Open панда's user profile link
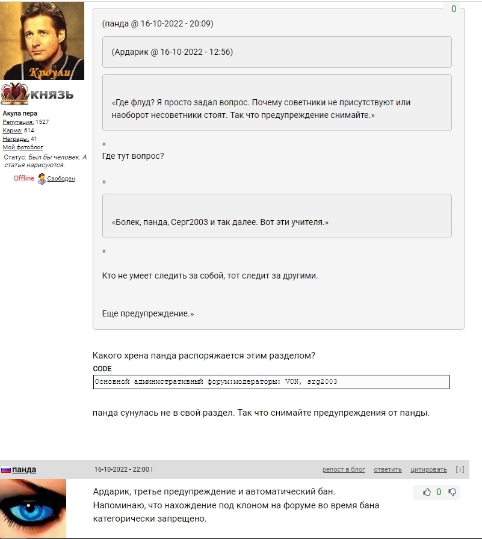Screen dimensions: 482x539 [x=24, y=470]
